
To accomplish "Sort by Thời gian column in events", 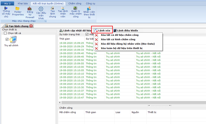I will pos(71,39).
